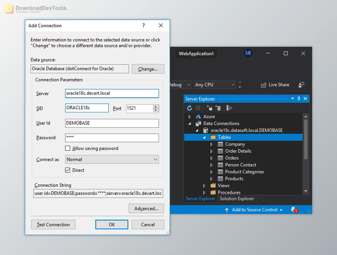This screenshot has height=255, width=337.
Task: Click the Change... data source button
Action: 148,69
